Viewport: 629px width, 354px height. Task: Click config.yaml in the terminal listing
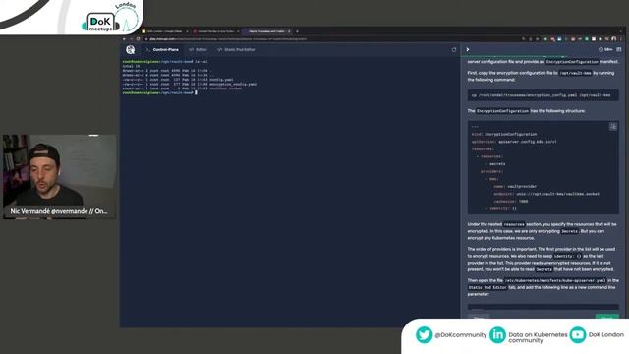221,80
